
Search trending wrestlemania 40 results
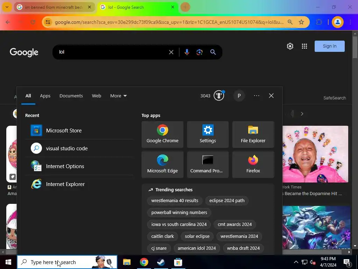click(x=175, y=200)
